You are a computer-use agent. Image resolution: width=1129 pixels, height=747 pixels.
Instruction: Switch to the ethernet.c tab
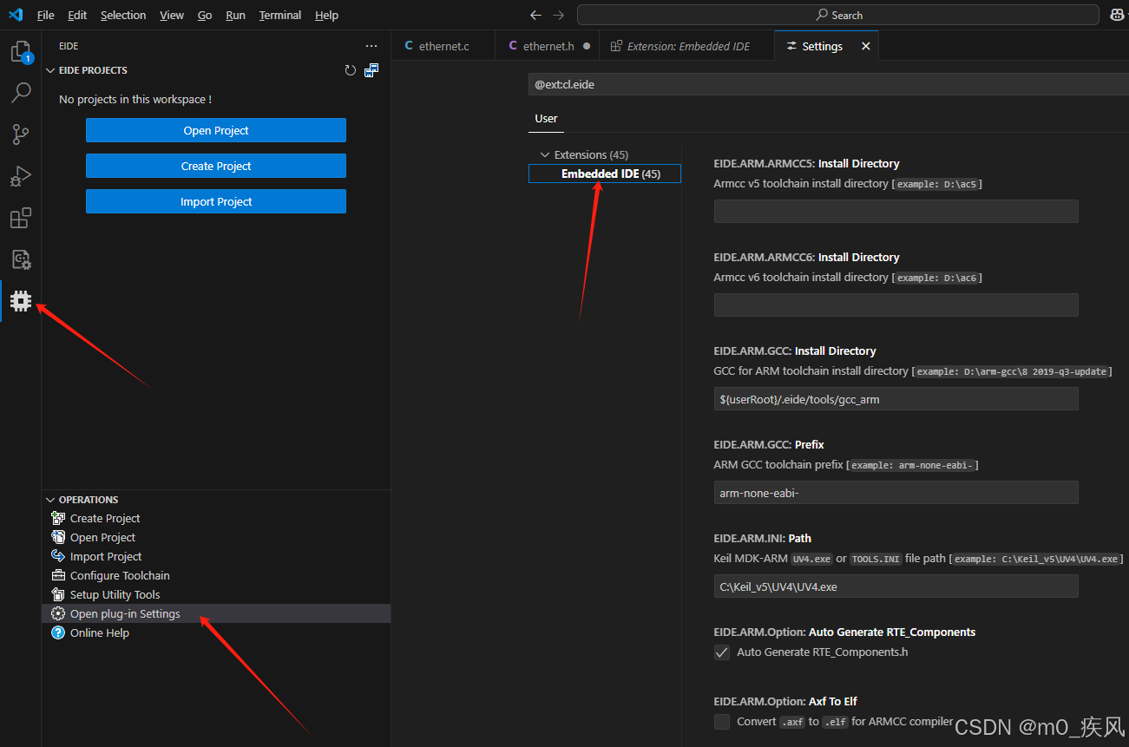point(443,46)
